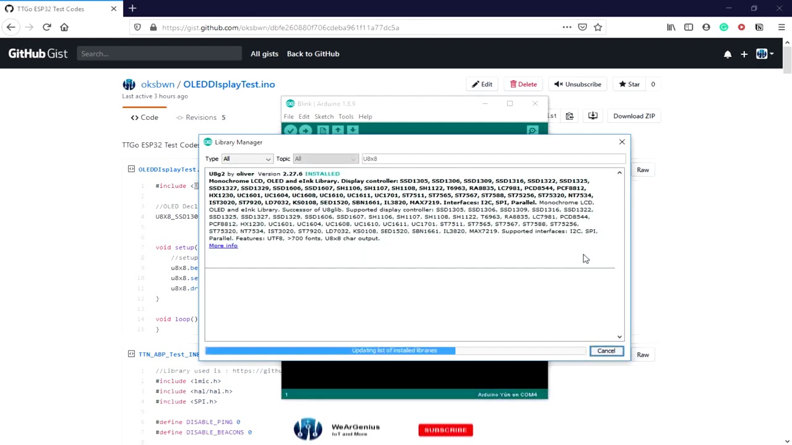Click the Arduino Open sketch icon
This screenshot has height=445, width=792.
337,130
